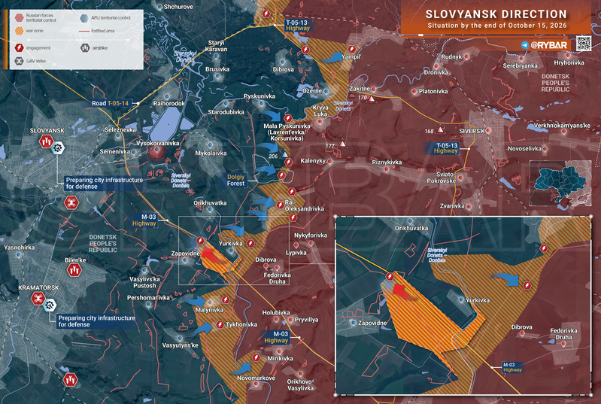The image size is (601, 404).
Task: Click the glowing red marker at Vysokoivanivka
Action: 156,151
